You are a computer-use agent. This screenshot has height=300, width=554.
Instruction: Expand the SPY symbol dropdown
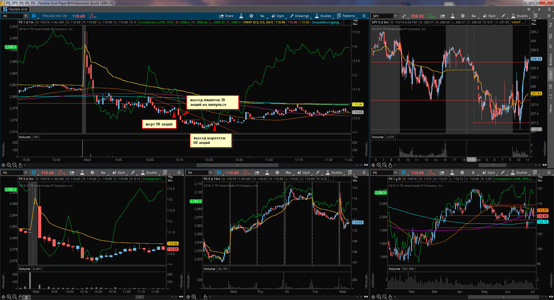396,16
